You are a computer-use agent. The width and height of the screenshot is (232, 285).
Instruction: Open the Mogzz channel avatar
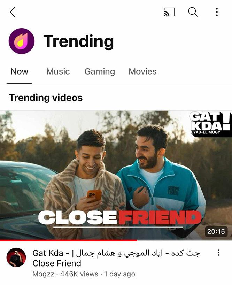click(16, 257)
